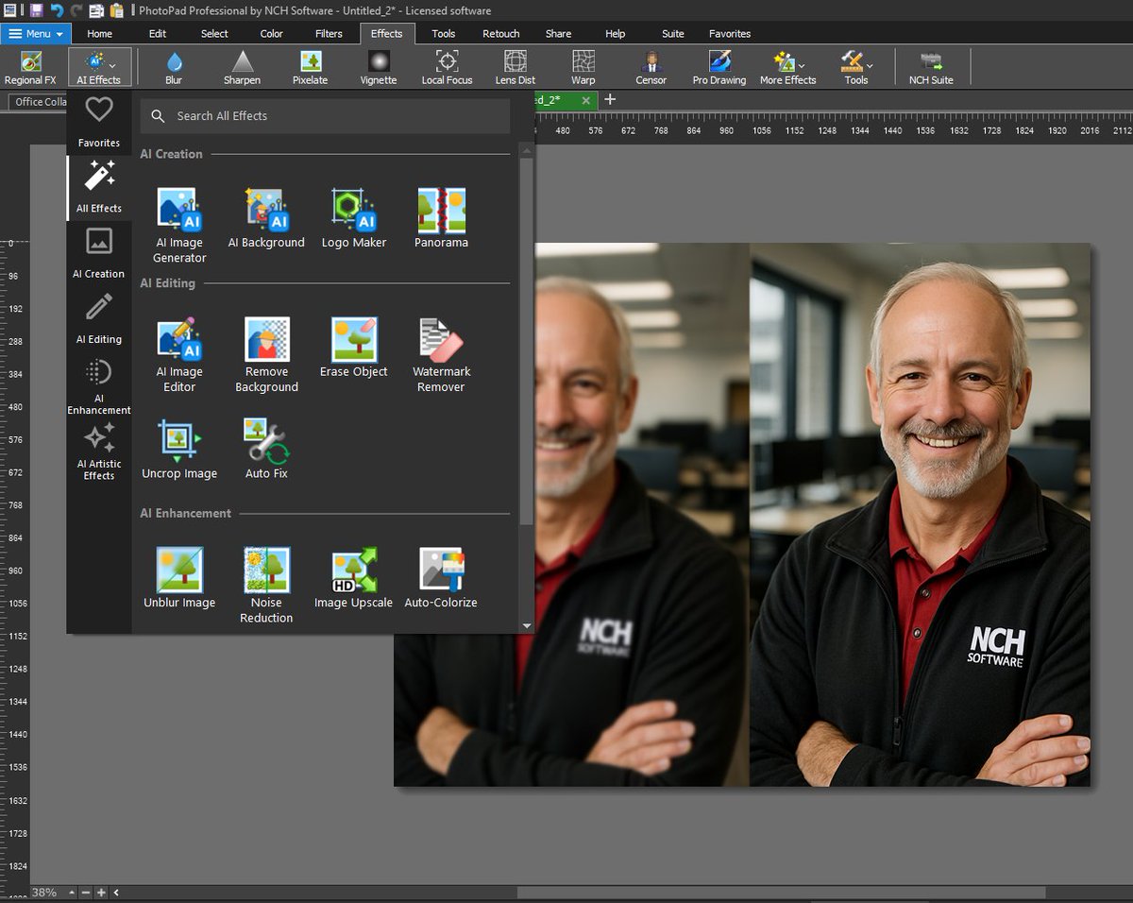Screen dimensions: 1133x903
Task: Apply the Sharpen effect
Action: (x=242, y=66)
